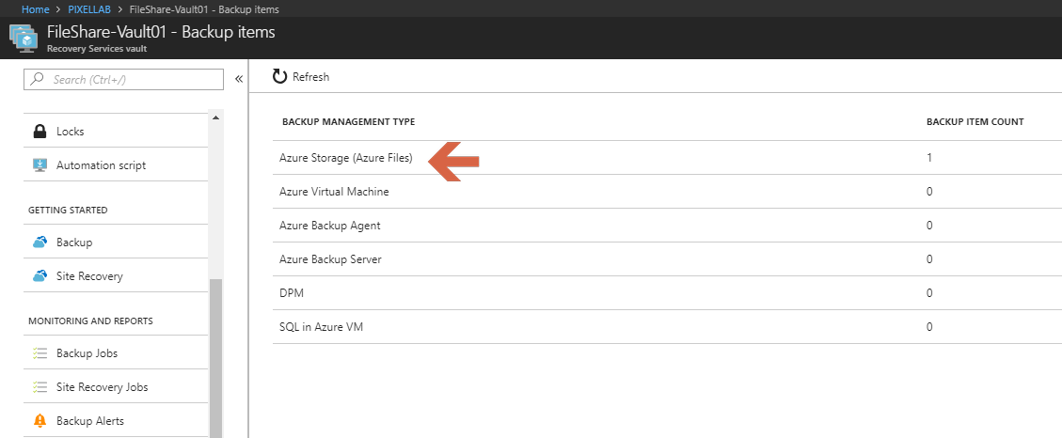The height and width of the screenshot is (438, 1062).
Task: Go to Home in breadcrumb
Action: point(36,8)
